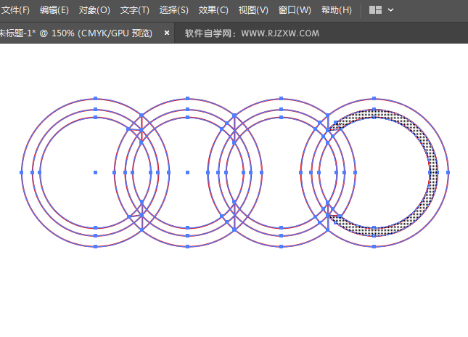
Task: Open the 对象(O) menu
Action: [x=94, y=10]
